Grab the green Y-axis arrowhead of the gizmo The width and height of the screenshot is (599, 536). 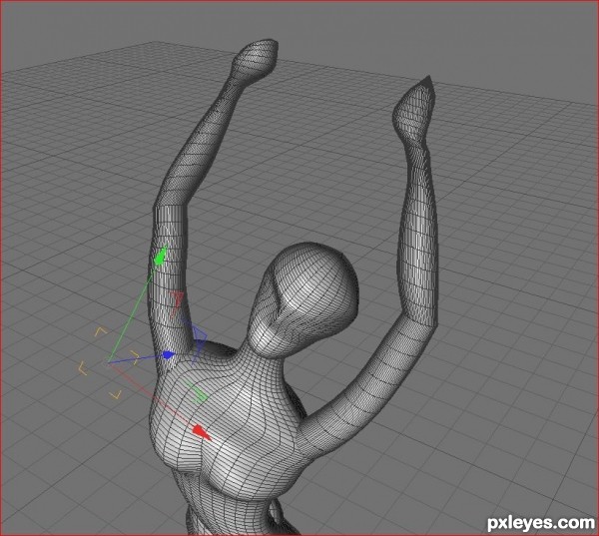click(161, 256)
